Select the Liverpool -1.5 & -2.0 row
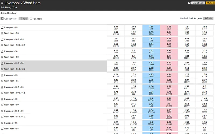Viewport: 215px width, 134px height. click(x=54, y=63)
